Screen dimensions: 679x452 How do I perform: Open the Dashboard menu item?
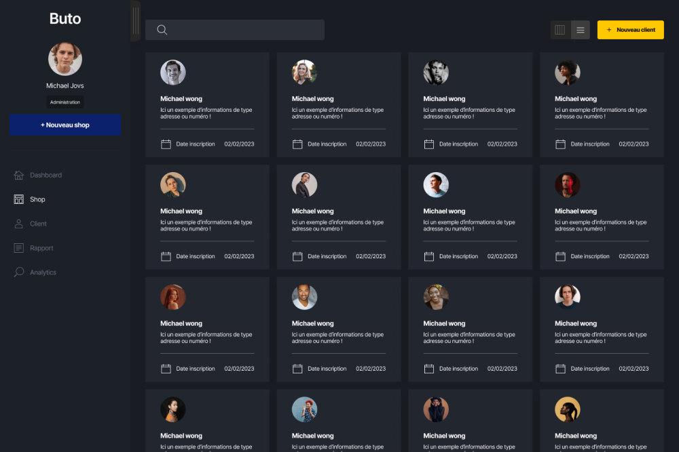click(45, 176)
